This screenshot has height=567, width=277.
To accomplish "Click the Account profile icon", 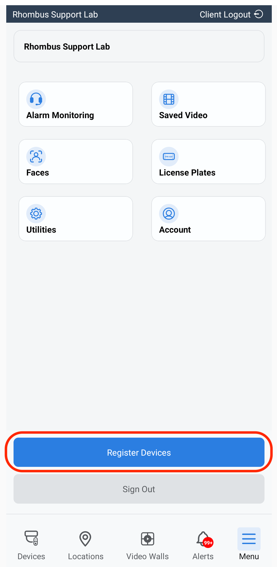I will tap(169, 214).
